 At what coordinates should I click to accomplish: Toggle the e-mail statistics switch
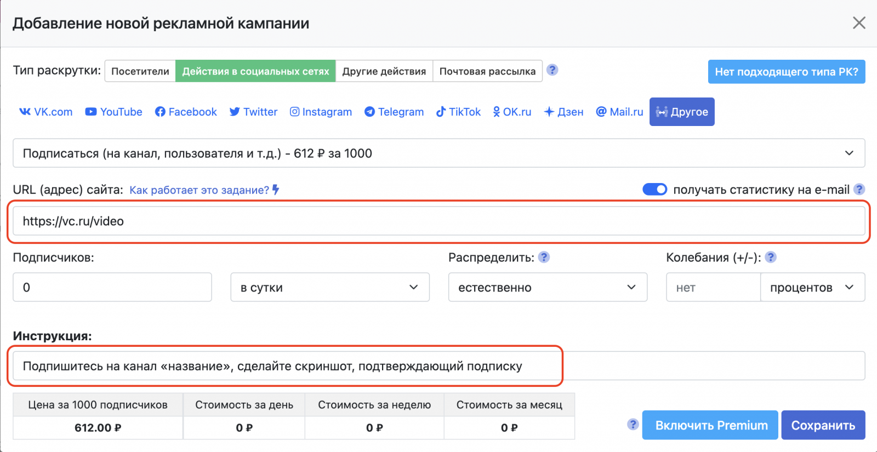[x=654, y=190]
